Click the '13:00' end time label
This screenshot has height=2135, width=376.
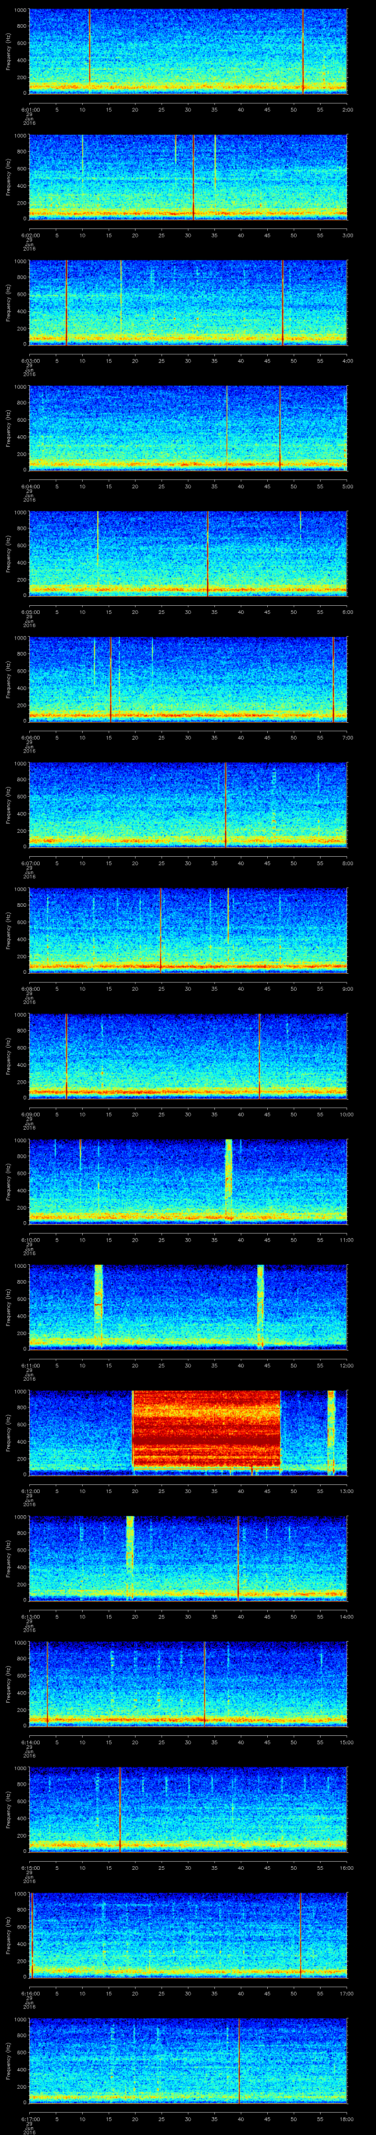point(347,1491)
